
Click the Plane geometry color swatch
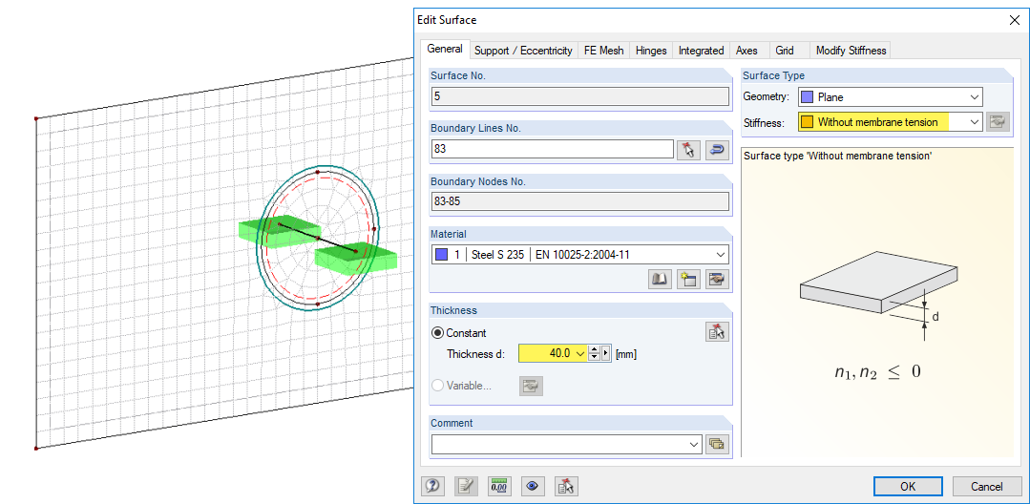click(x=808, y=97)
